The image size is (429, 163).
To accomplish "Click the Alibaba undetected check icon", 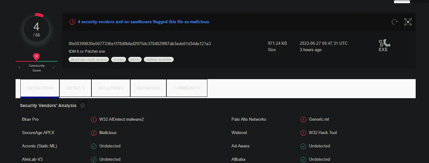I will coord(303,160).
